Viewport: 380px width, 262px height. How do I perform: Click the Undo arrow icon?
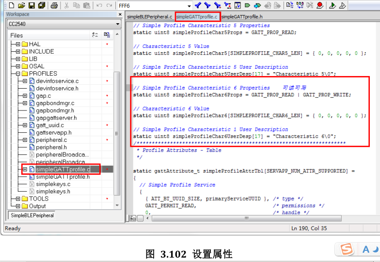click(99, 5)
